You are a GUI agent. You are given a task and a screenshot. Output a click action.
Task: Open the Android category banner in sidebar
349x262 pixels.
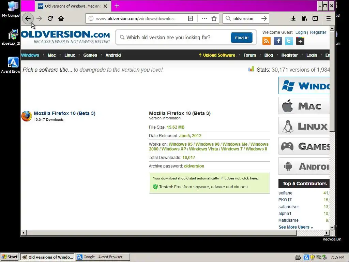coord(304,166)
